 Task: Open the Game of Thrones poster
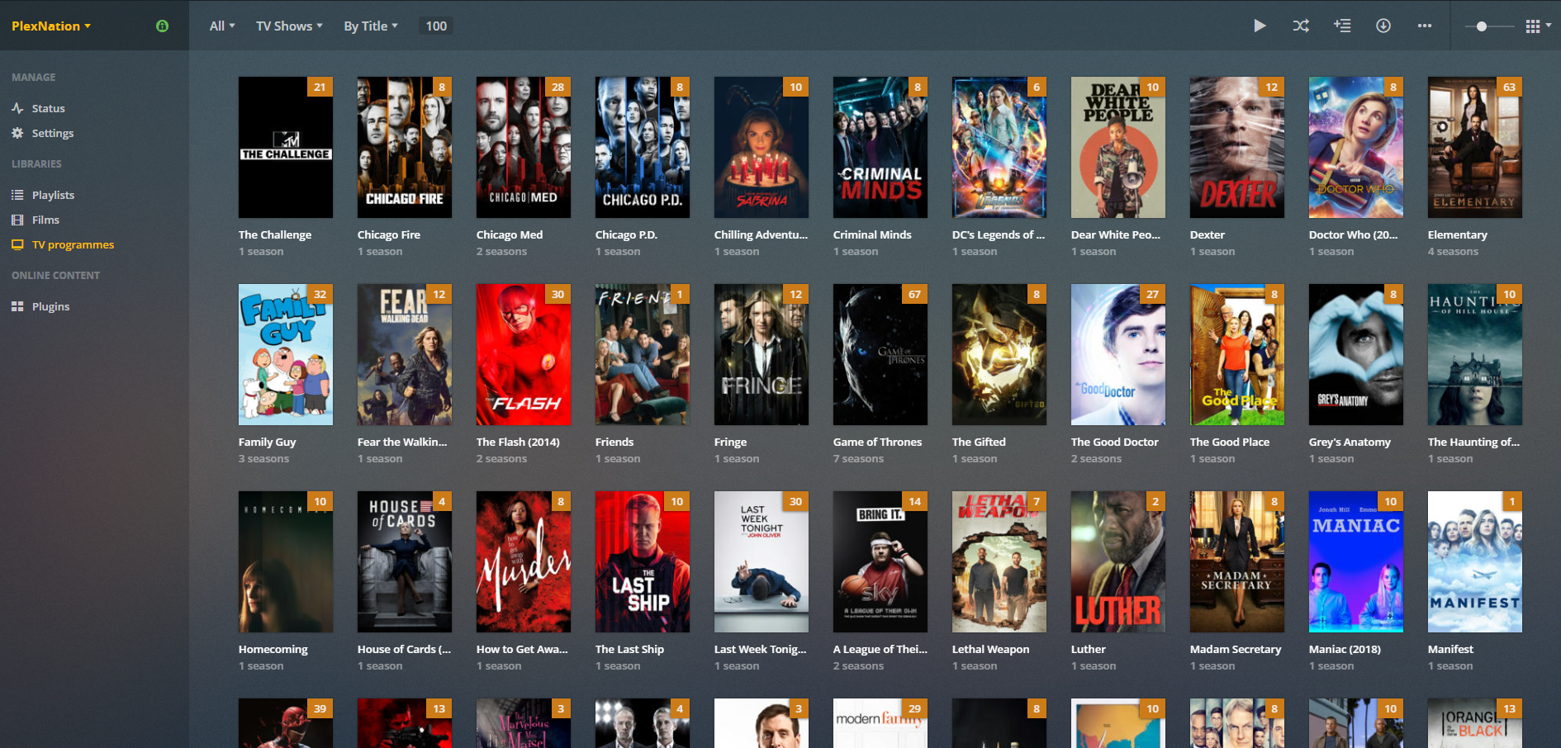(x=880, y=354)
